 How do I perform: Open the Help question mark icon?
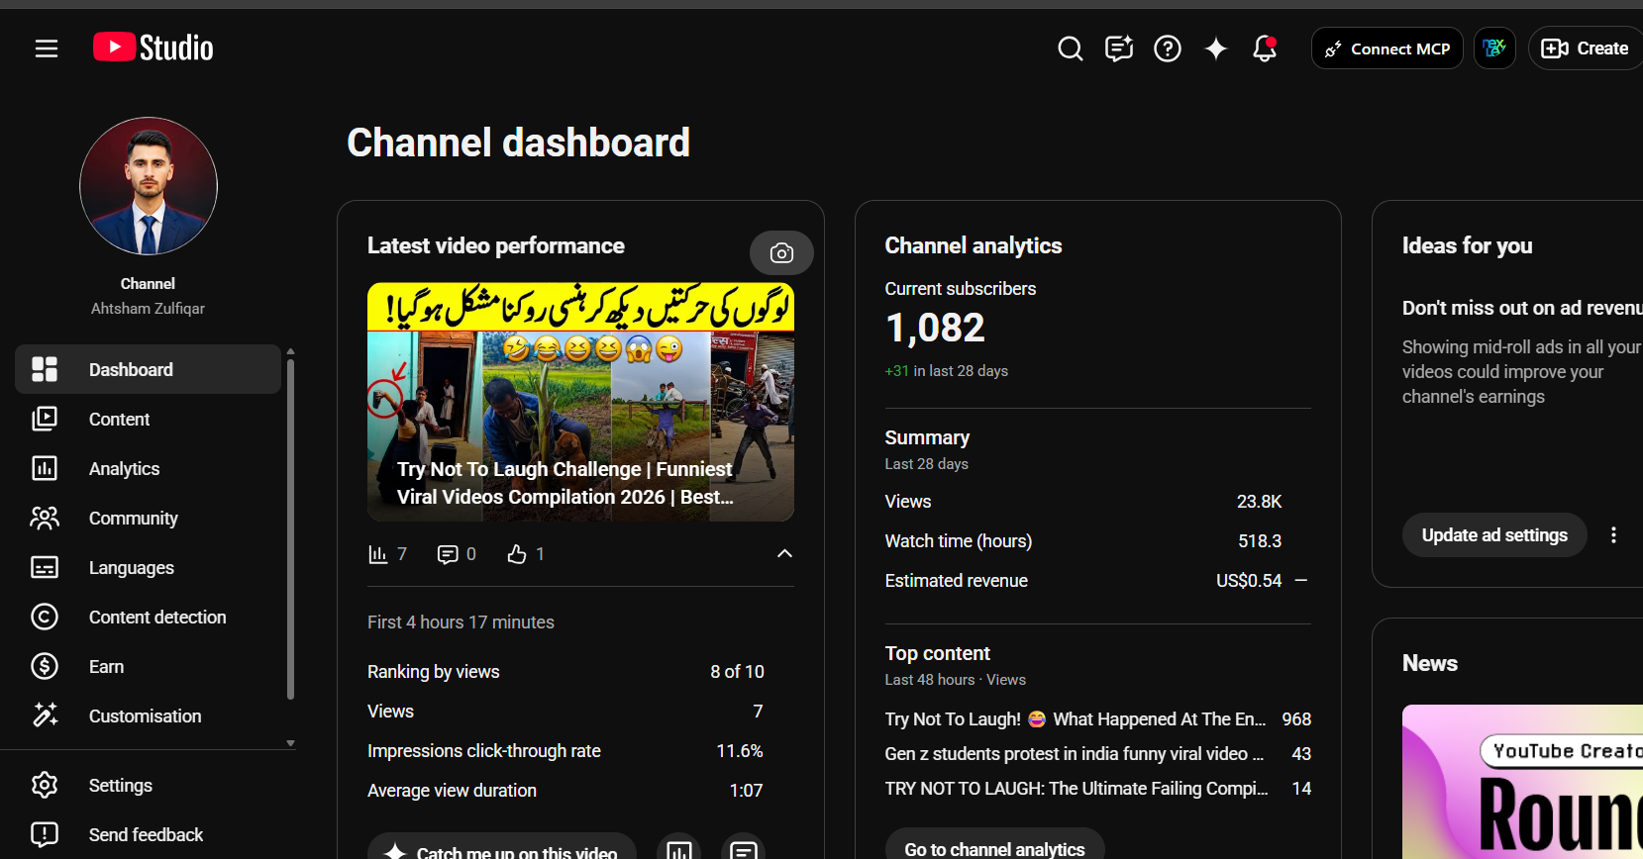[x=1168, y=48]
